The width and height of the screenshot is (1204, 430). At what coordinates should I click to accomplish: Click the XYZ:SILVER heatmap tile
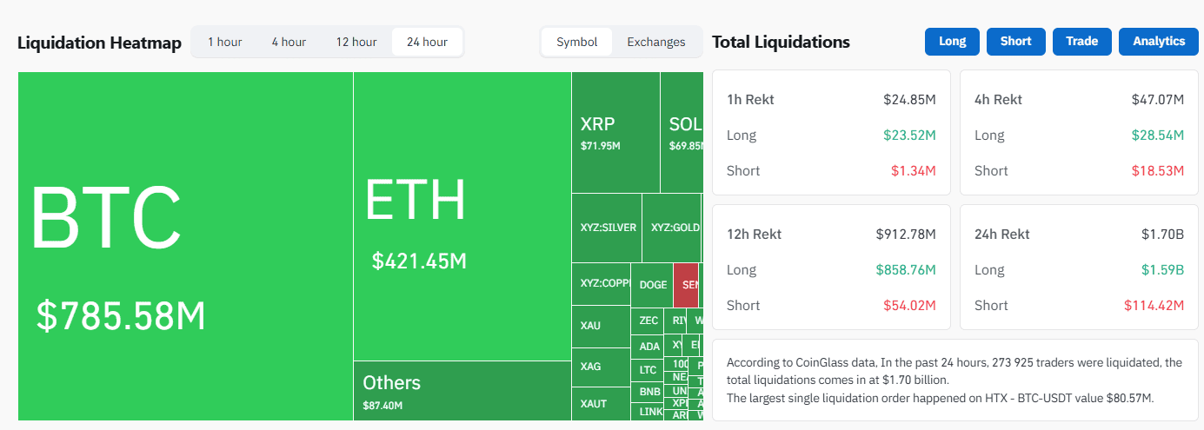coord(607,228)
